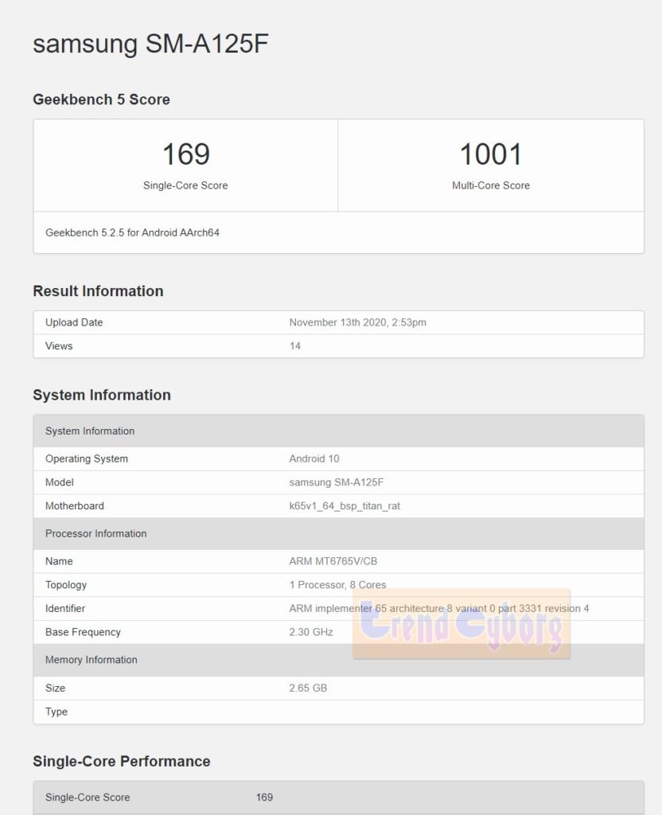Click the Geekbench 5 Score heading
Image resolution: width=662 pixels, height=815 pixels.
[101, 99]
